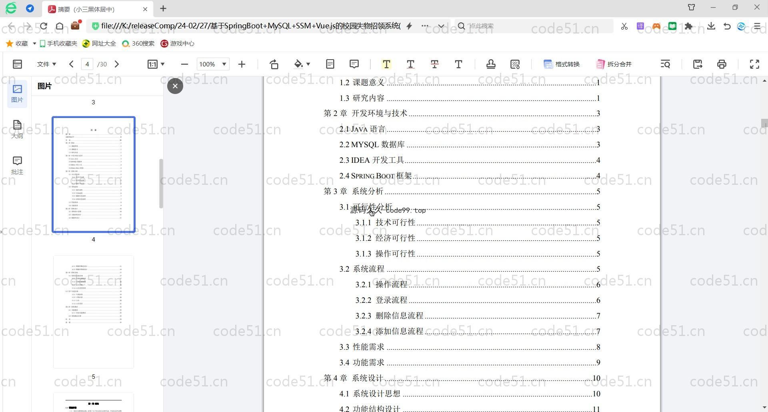Zoom in with the plus button
Viewport: 768px width, 412px height.
(x=242, y=64)
